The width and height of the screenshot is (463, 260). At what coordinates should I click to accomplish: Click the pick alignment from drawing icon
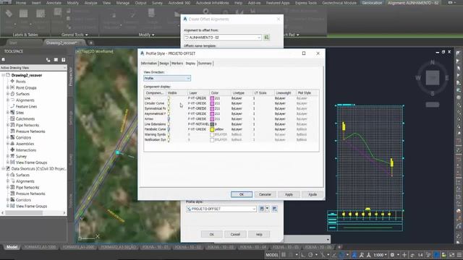coord(266,38)
